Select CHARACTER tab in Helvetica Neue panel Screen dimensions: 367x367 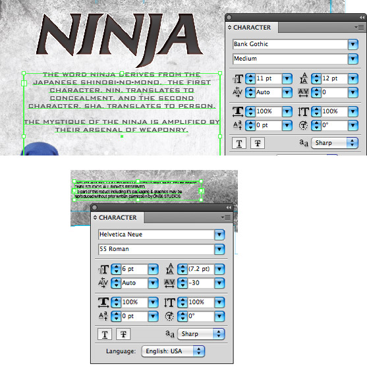click(117, 217)
